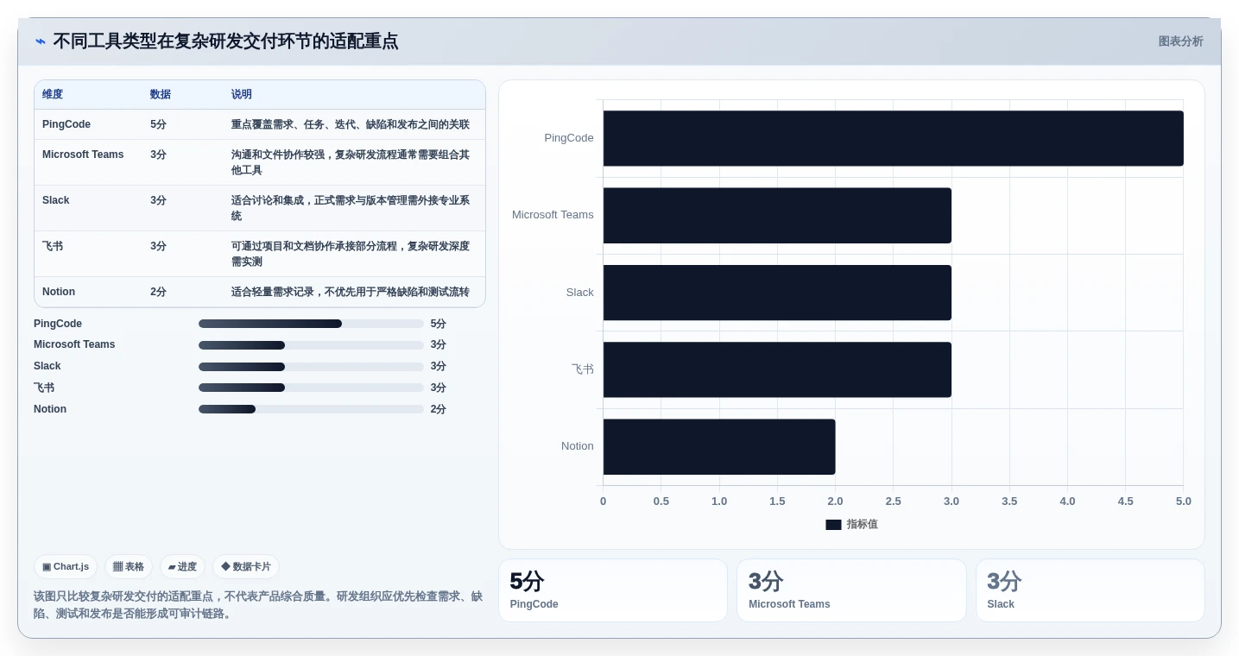
Task: Open the Slack 3分 data card
Action: tap(1090, 590)
